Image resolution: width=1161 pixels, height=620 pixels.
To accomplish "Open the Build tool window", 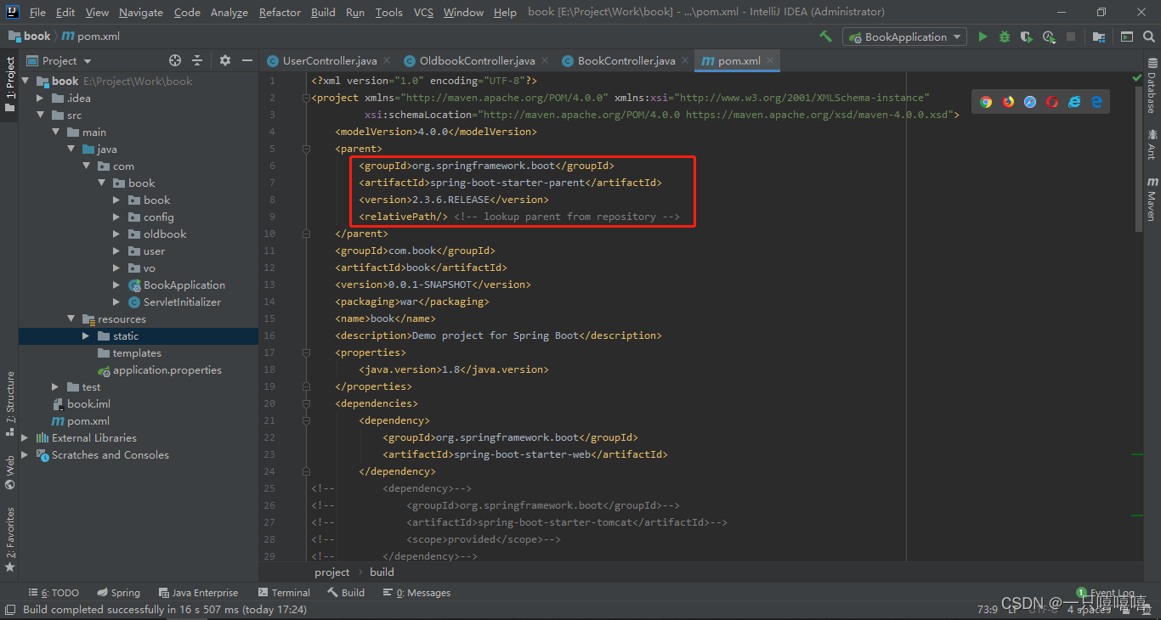I will pos(347,593).
